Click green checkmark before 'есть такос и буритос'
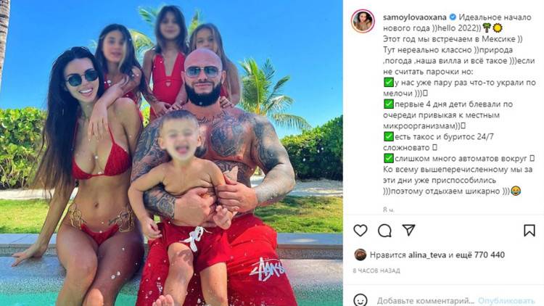Image resolution: width=544 pixels, height=306 pixels. tap(388, 137)
